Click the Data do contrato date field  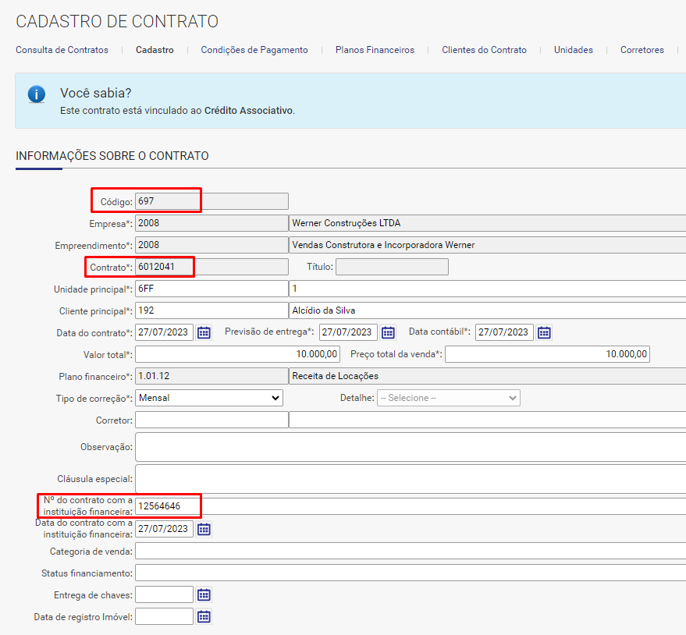pyautogui.click(x=164, y=332)
